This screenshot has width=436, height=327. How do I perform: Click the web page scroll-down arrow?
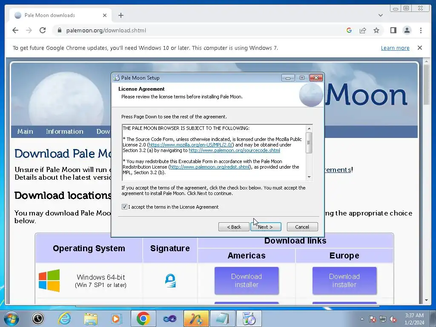427,300
